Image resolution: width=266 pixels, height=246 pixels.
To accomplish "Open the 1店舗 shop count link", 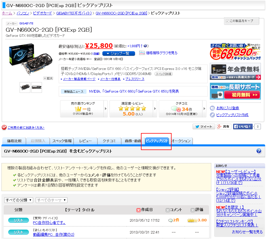I will [x=96, y=54].
